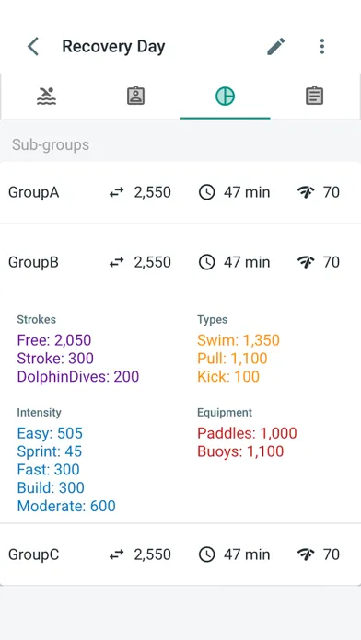Open the ID badge roster tab
Viewport: 361px width, 640px height.
135,97
